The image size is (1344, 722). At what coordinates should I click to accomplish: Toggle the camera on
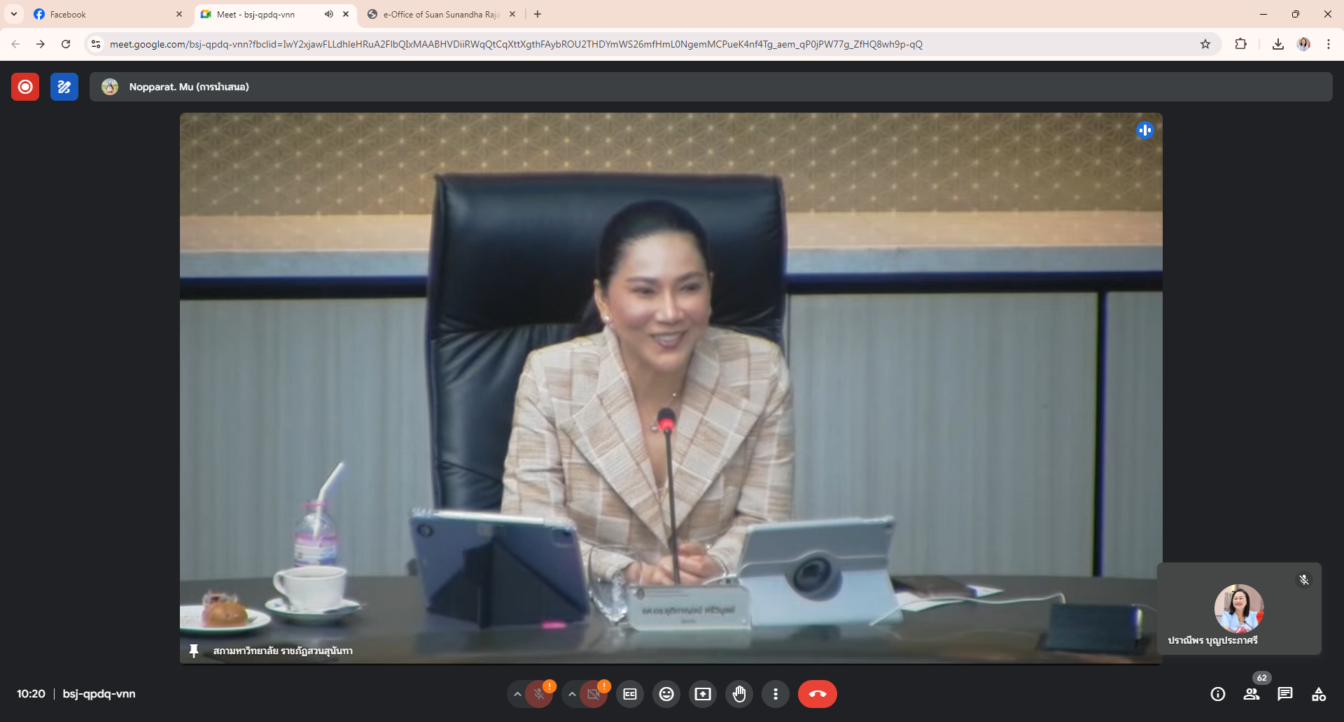pyautogui.click(x=594, y=694)
